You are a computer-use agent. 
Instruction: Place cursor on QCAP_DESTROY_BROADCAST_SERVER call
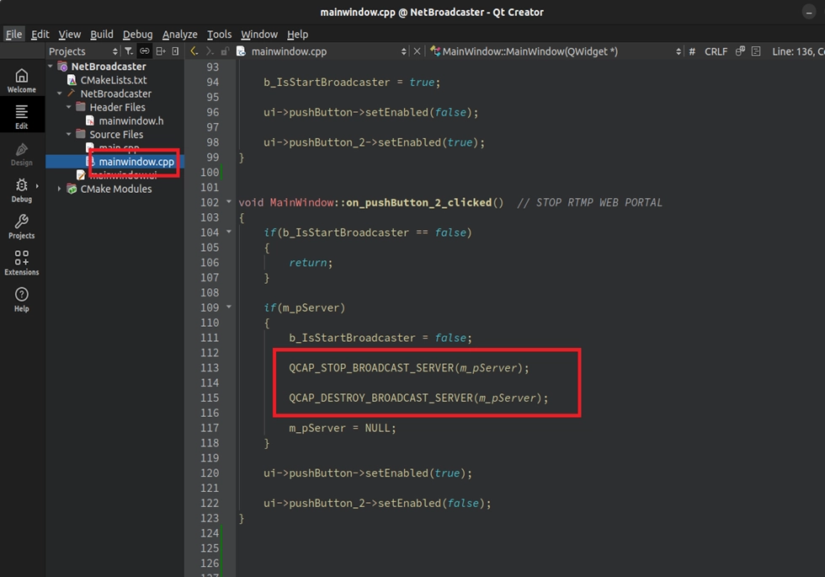(418, 398)
